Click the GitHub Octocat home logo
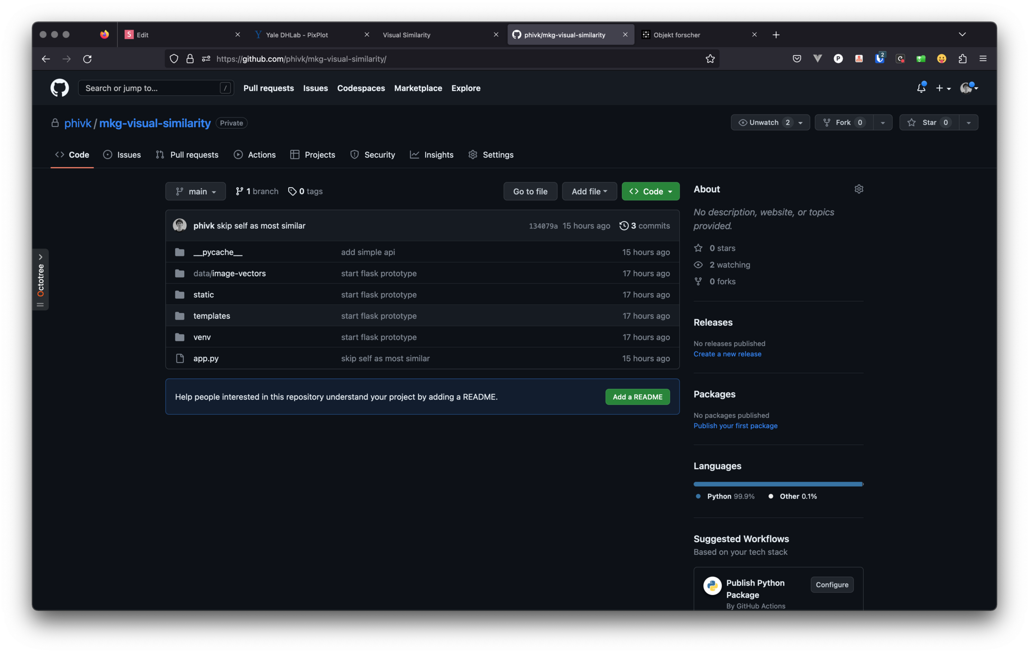The image size is (1029, 653). click(x=59, y=88)
